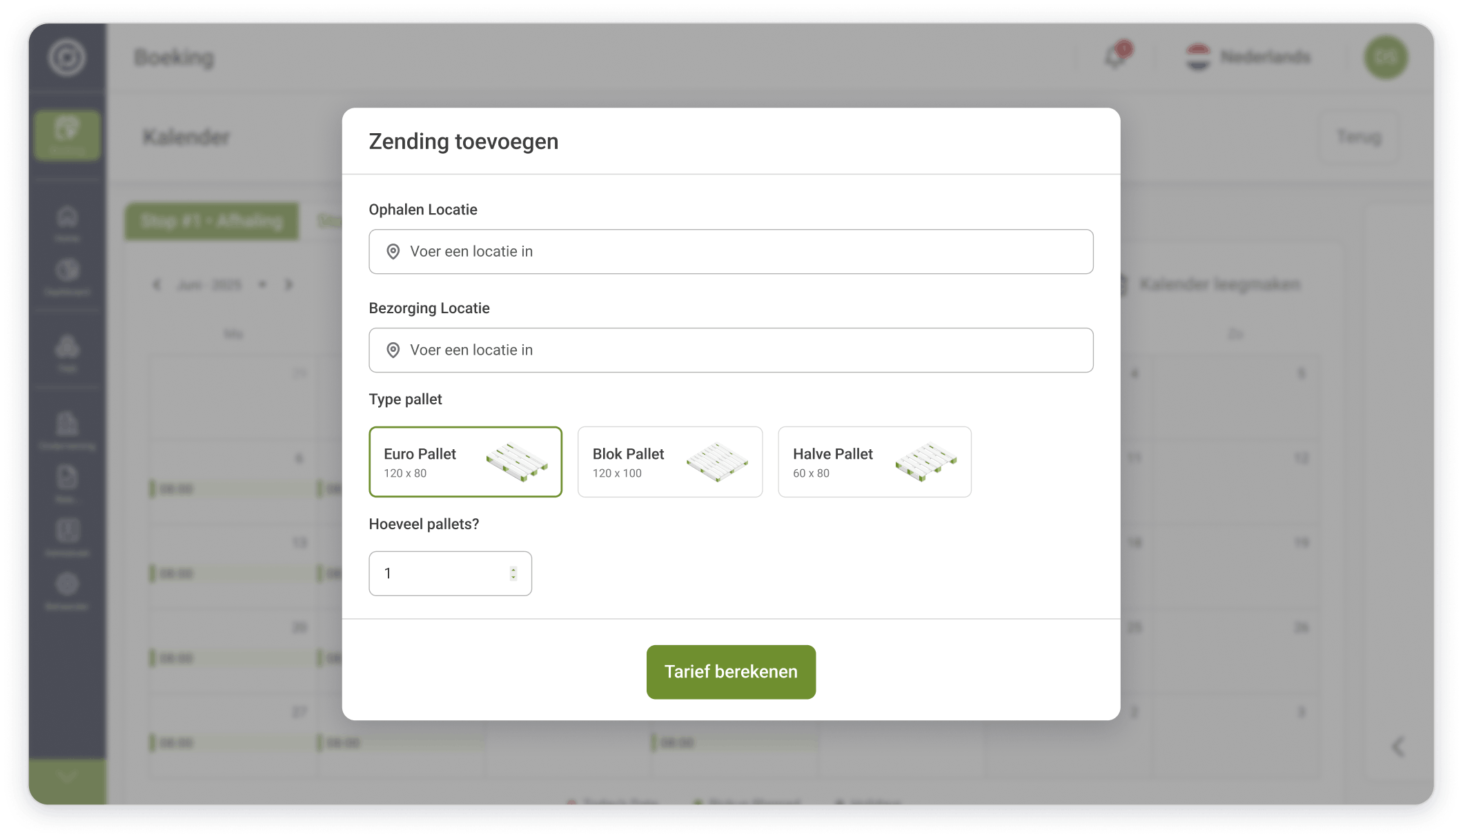Choose the Halve Pallet 60 x 80 option
The width and height of the screenshot is (1463, 839).
(x=874, y=462)
